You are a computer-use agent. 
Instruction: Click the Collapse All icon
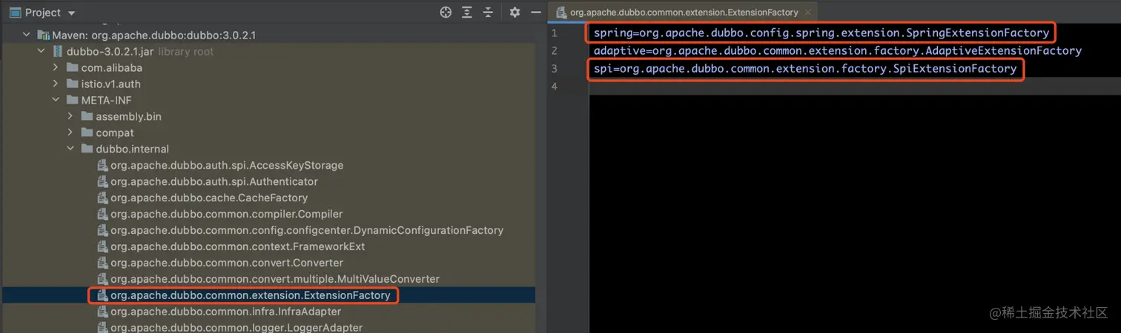point(488,13)
